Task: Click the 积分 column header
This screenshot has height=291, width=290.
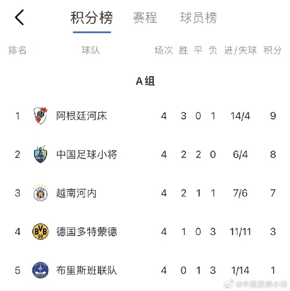Action: (272, 50)
